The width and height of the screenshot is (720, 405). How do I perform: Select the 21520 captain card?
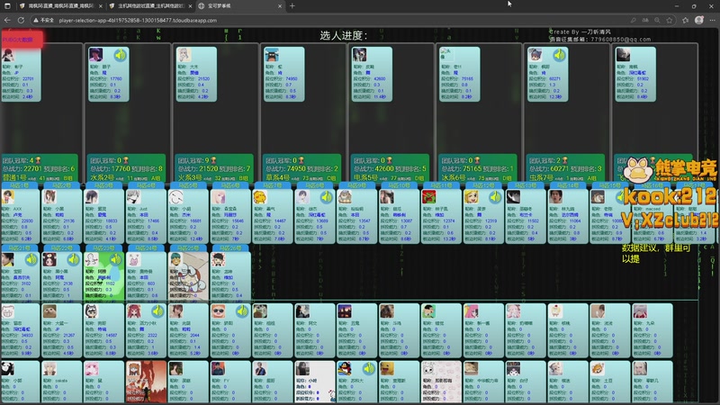[196, 74]
